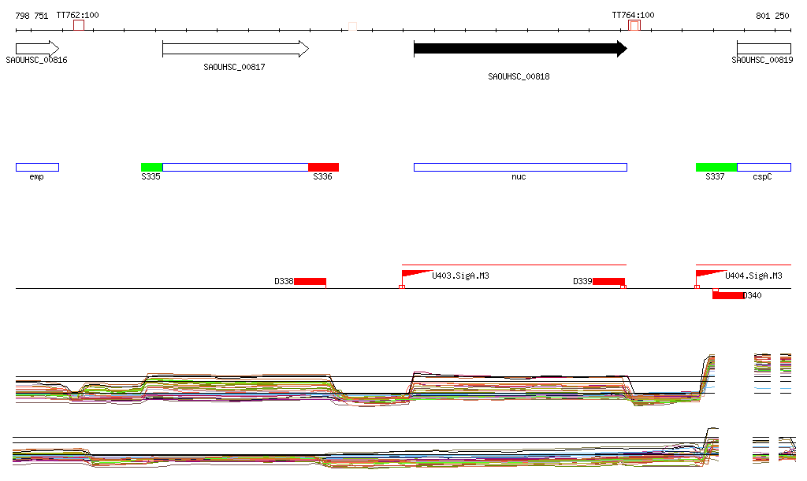
Task: Click the emp segment box
Action: tap(38, 167)
